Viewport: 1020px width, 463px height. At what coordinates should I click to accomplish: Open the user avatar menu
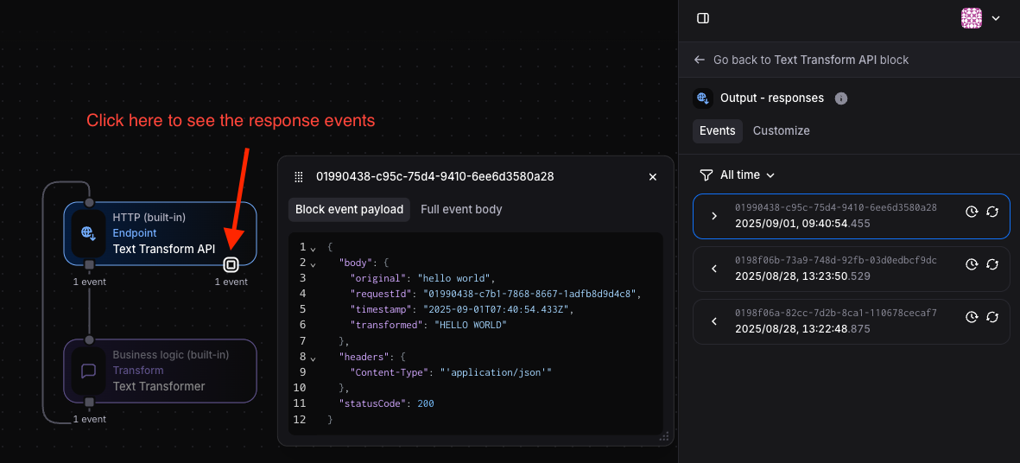(x=972, y=18)
